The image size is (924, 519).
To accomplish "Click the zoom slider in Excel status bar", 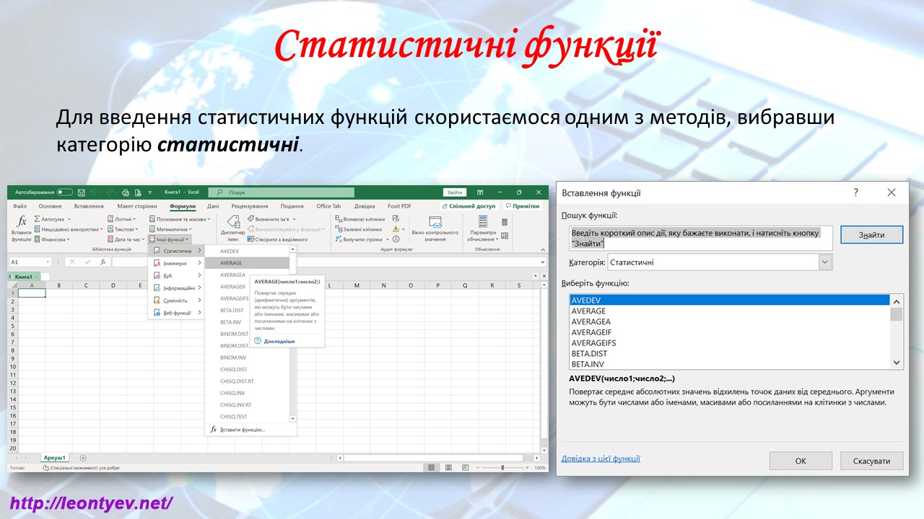I will point(503,468).
